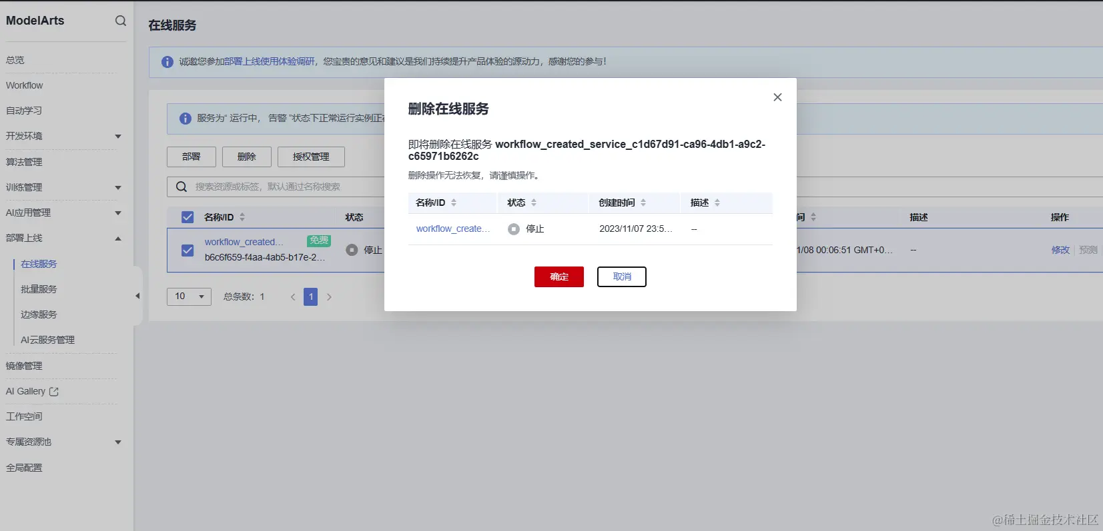Sort dialog table by 创建时间
The width and height of the screenshot is (1103, 531).
[643, 203]
